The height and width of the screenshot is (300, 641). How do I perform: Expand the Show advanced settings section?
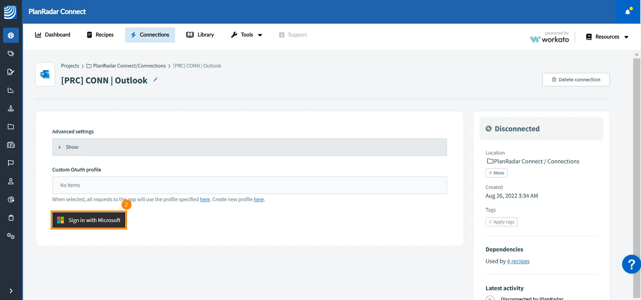tap(250, 147)
